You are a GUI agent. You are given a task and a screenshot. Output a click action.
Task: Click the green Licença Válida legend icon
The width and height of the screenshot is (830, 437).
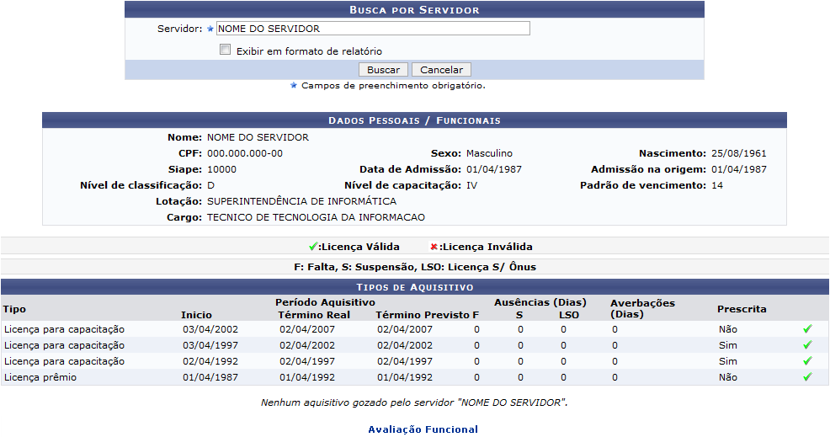pos(313,247)
